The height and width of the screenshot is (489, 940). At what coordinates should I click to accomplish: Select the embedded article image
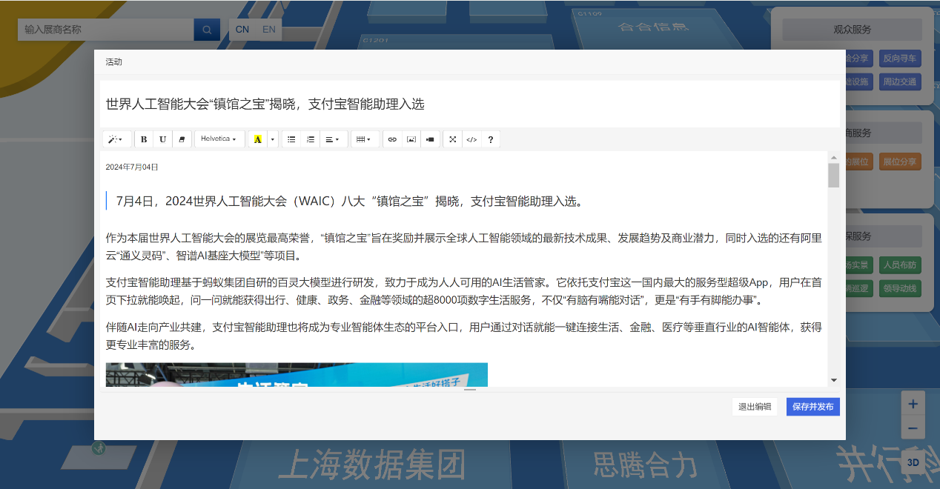(x=297, y=375)
